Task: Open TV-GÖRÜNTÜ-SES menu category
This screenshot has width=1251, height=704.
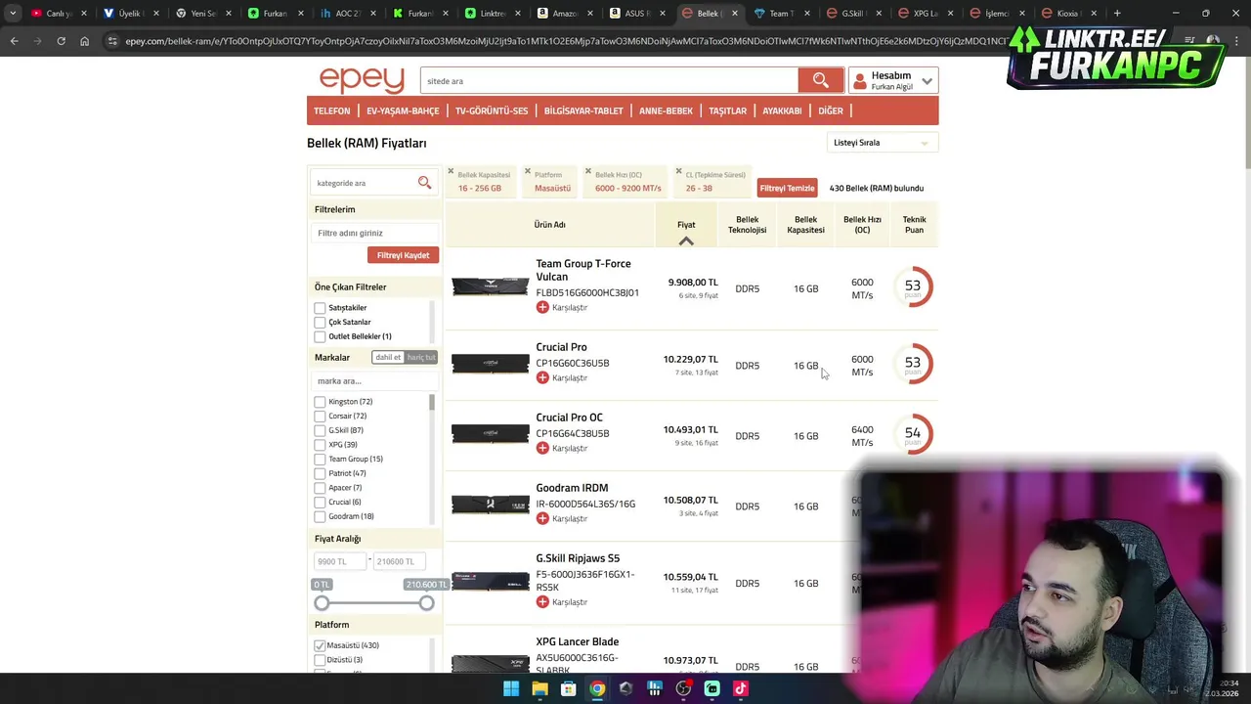Action: (492, 110)
